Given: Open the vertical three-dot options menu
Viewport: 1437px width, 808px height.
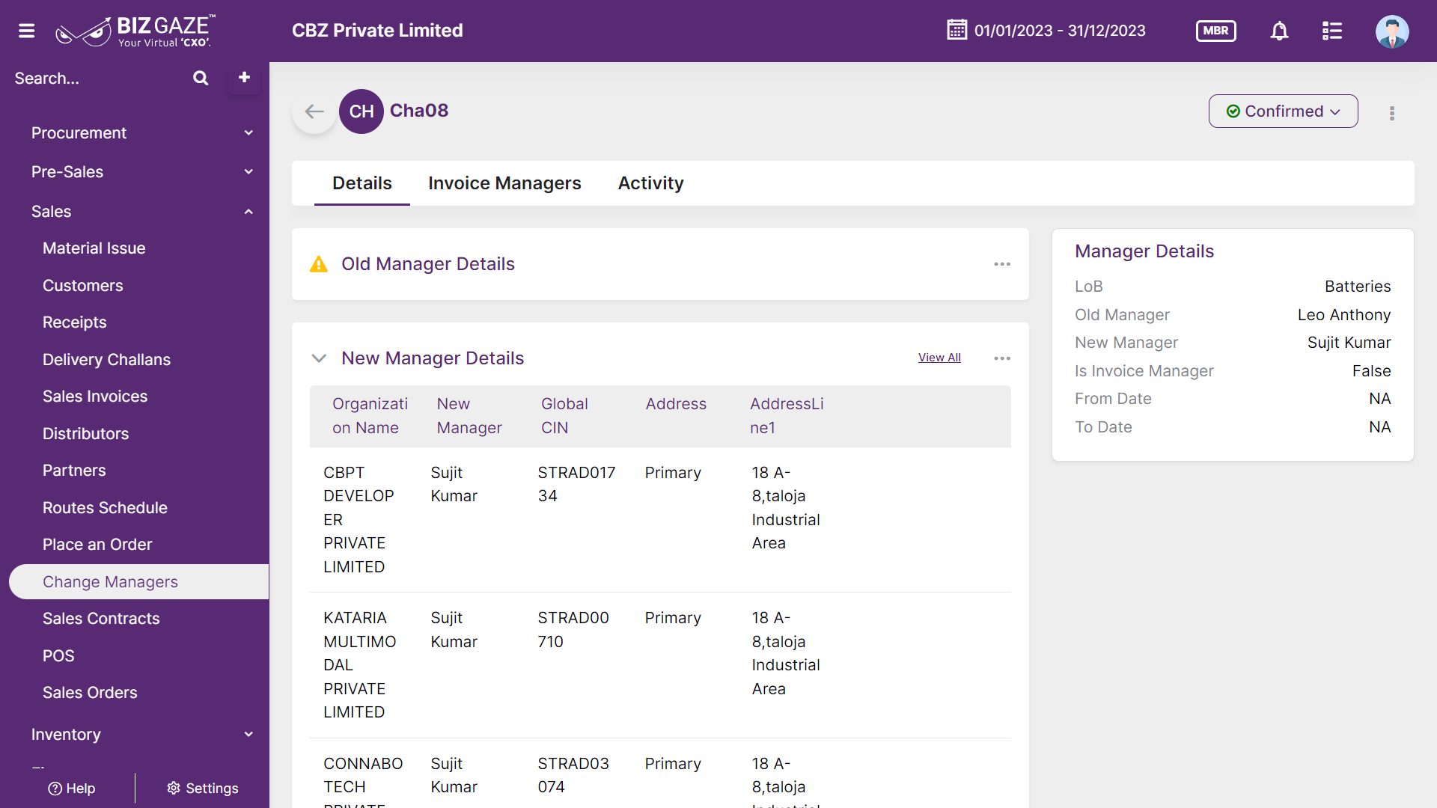Looking at the screenshot, I should click(1392, 113).
